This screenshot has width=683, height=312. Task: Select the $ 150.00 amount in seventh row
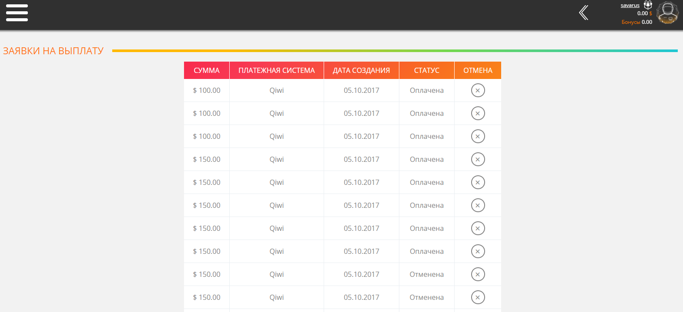[207, 228]
